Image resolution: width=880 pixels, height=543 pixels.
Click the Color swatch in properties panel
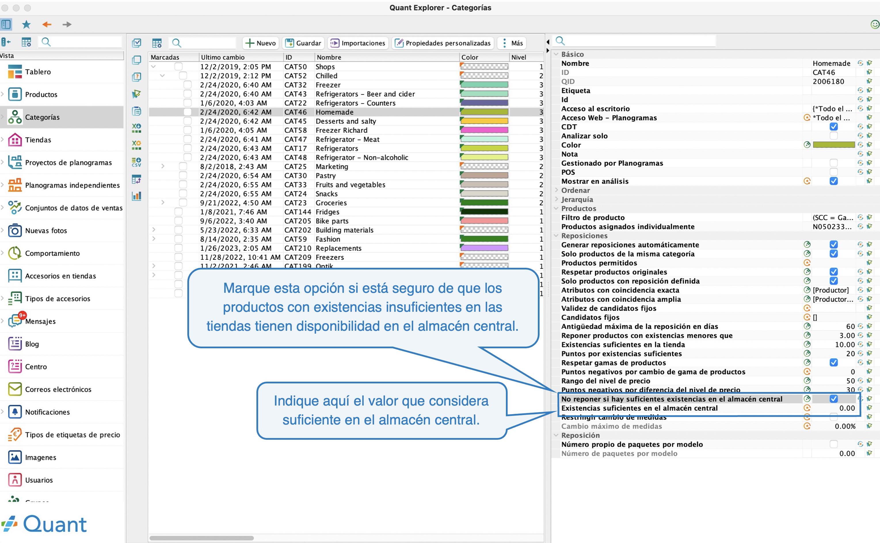tap(834, 145)
